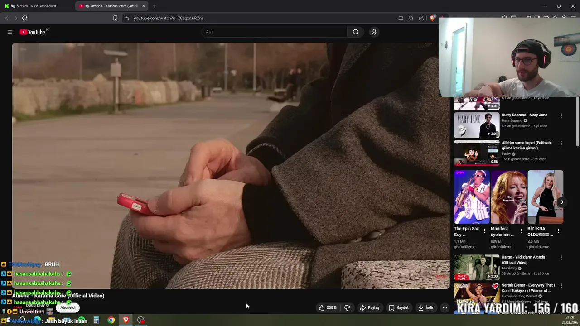Save the video with Kaydet
This screenshot has height=326, width=580.
click(x=399, y=307)
